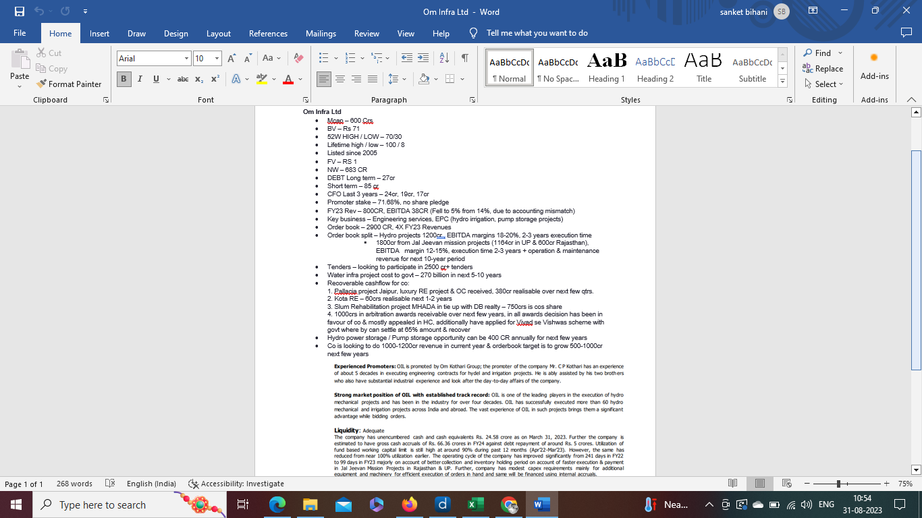Click the Replace button
Image resolution: width=922 pixels, height=518 pixels.
[822, 69]
